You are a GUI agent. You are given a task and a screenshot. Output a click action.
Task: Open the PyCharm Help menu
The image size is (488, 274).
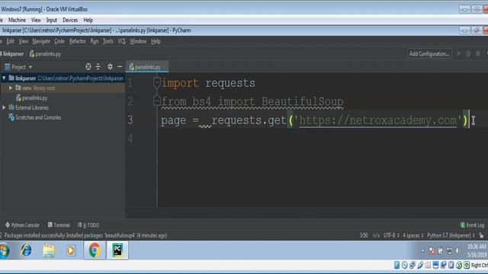pos(156,41)
